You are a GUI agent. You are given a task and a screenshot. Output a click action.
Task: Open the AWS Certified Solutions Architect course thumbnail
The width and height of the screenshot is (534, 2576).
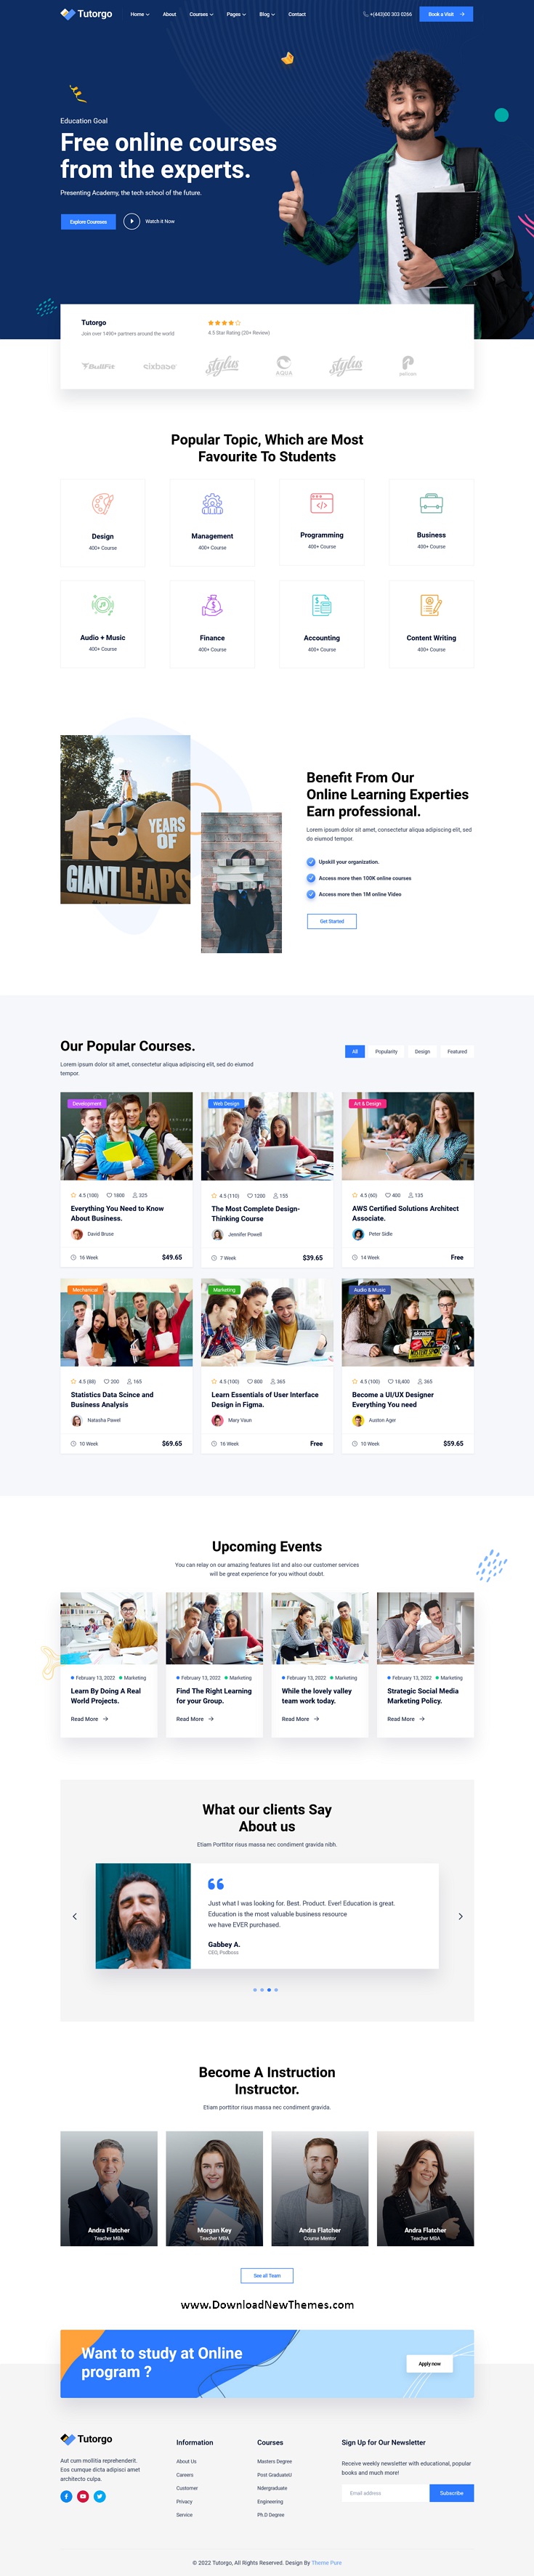tap(408, 1136)
